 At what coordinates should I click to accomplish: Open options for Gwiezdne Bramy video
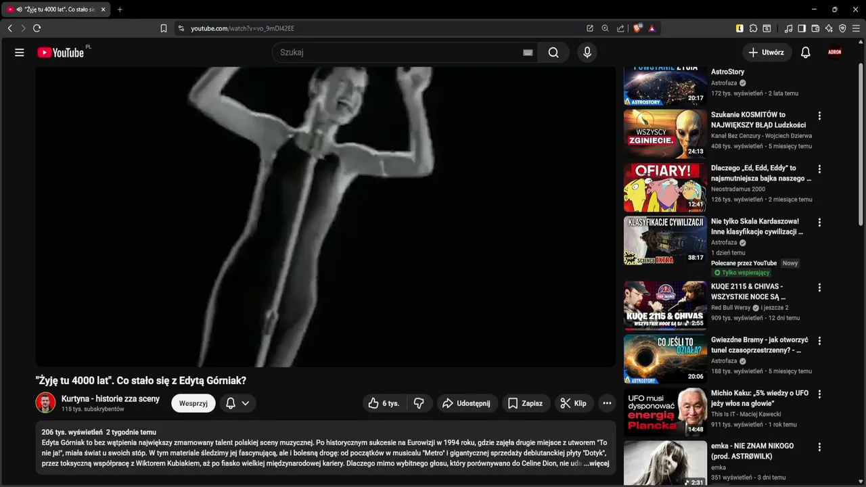click(x=819, y=341)
